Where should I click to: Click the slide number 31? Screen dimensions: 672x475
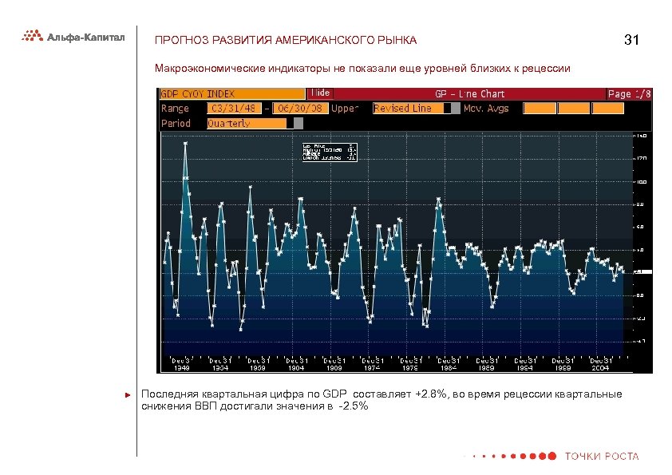tap(632, 38)
